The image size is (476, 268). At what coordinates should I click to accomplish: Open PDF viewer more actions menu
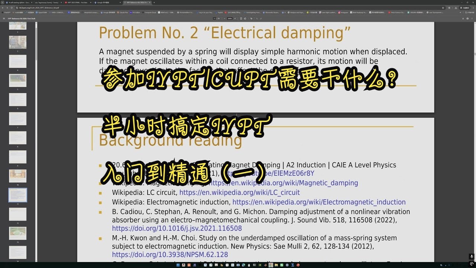(x=472, y=18)
